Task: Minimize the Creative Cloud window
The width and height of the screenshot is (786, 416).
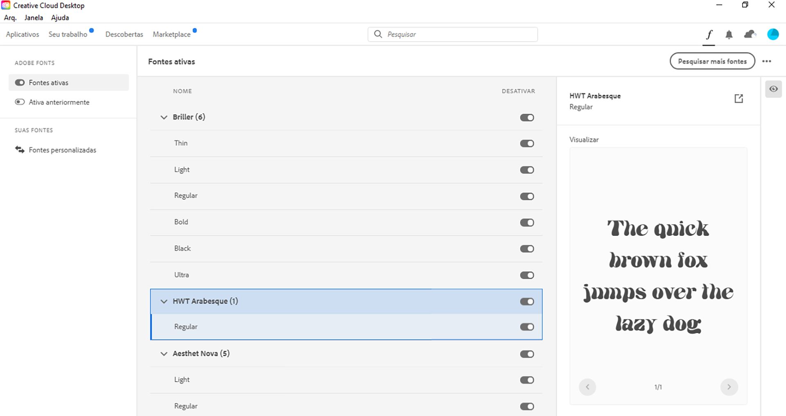Action: point(719,5)
